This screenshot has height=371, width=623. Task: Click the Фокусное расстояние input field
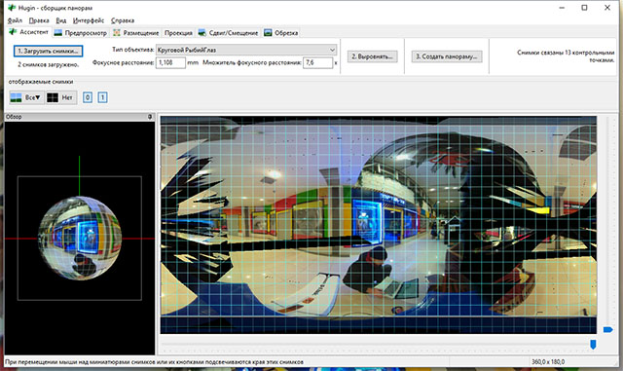coord(170,62)
